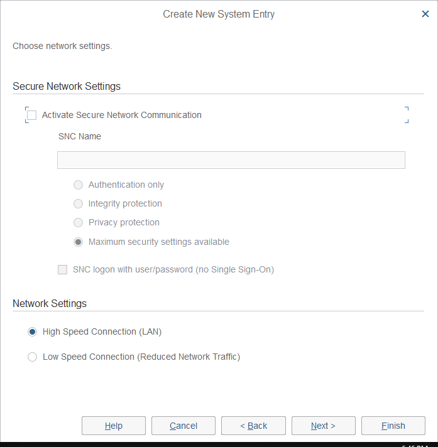The height and width of the screenshot is (447, 438).
Task: Click the Network Settings section heading
Action: point(50,303)
